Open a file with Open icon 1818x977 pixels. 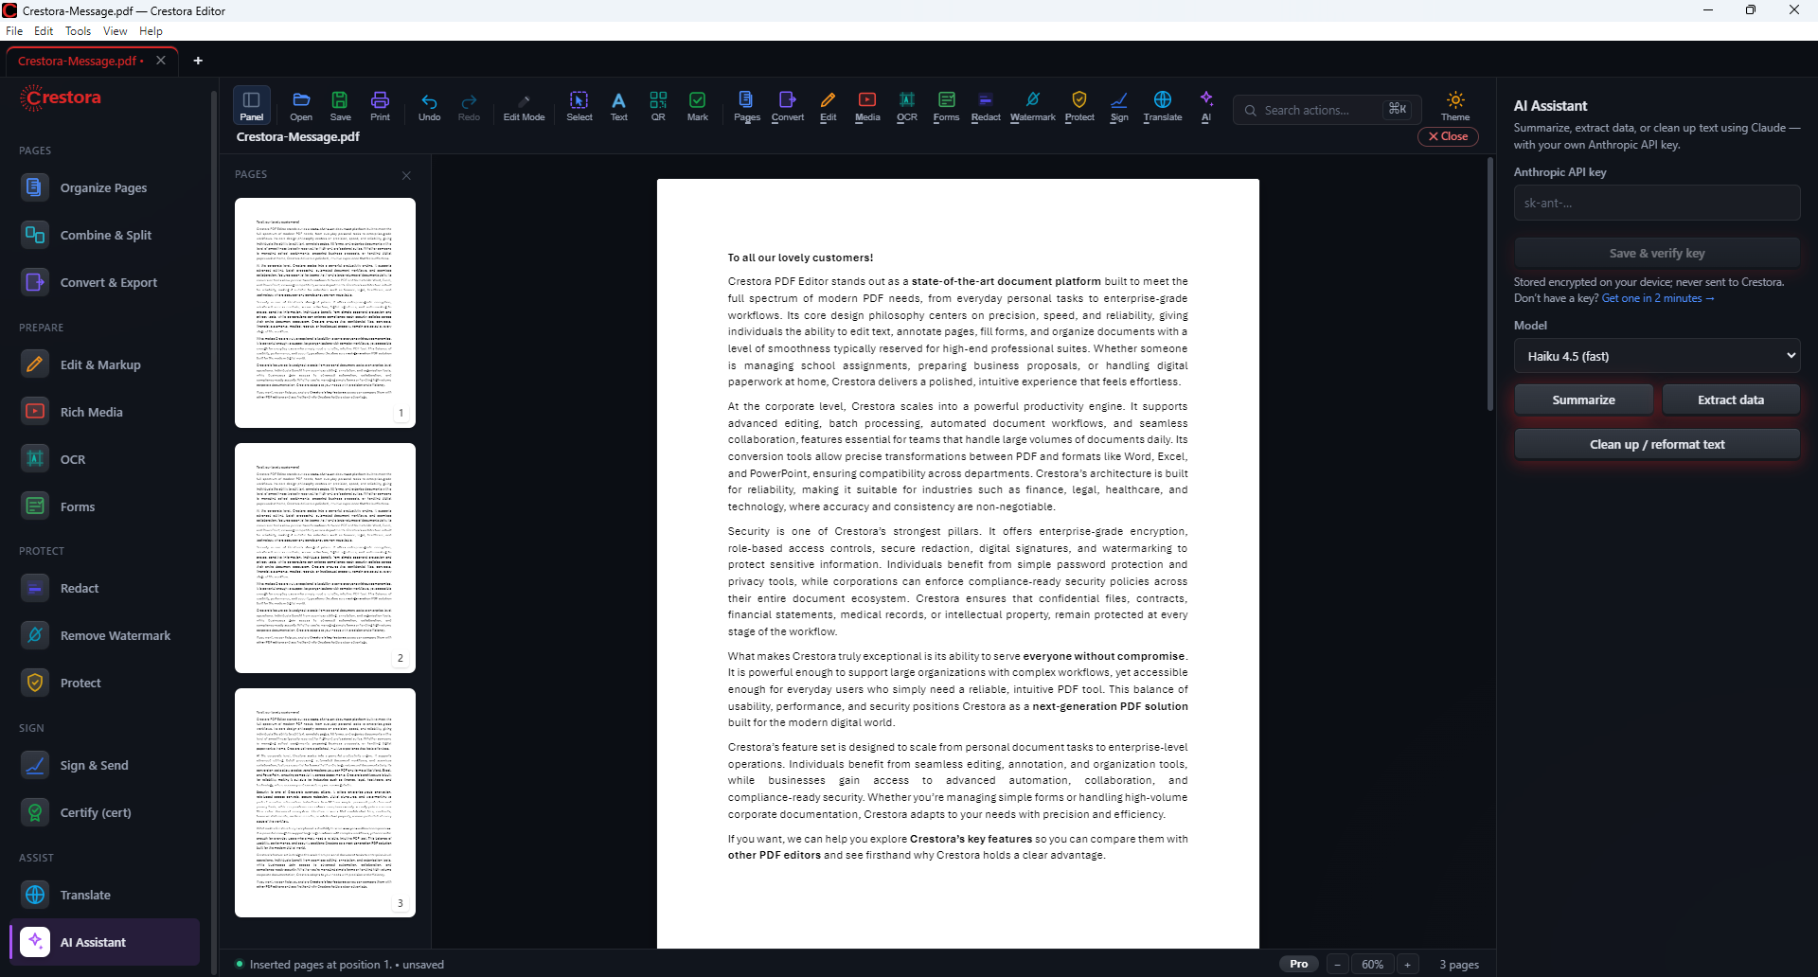point(301,106)
